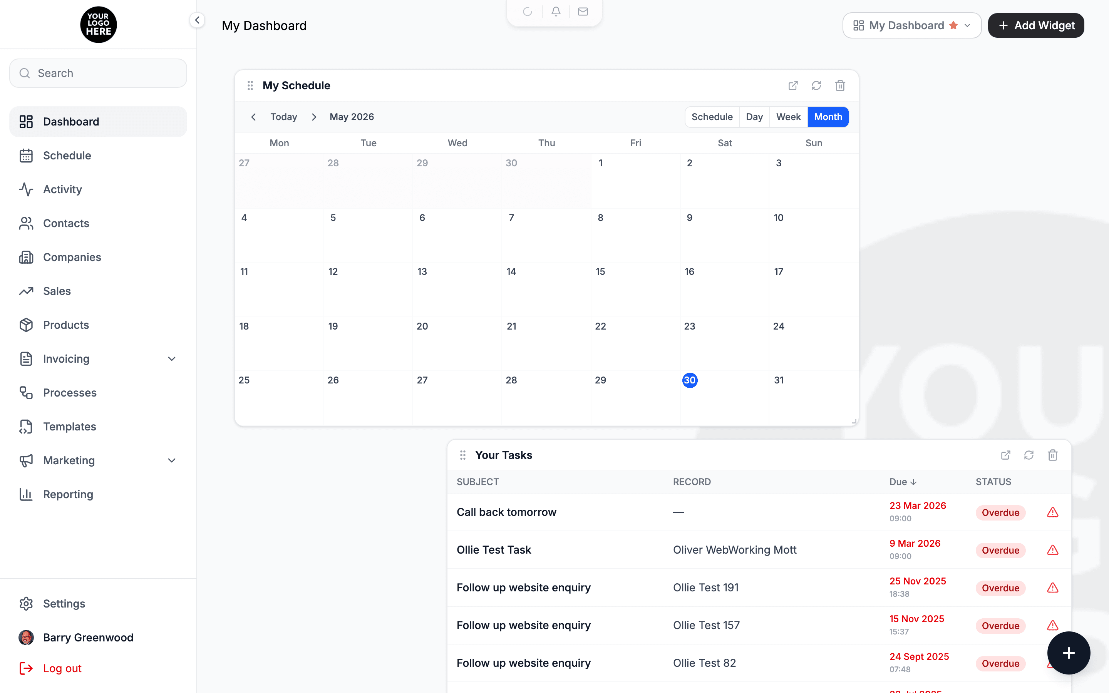Viewport: 1109px width, 693px height.
Task: Go to next month in calendar
Action: pyautogui.click(x=314, y=117)
